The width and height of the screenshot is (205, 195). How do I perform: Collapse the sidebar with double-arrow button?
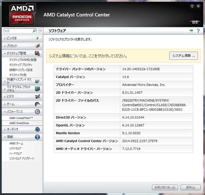[x=40, y=31]
